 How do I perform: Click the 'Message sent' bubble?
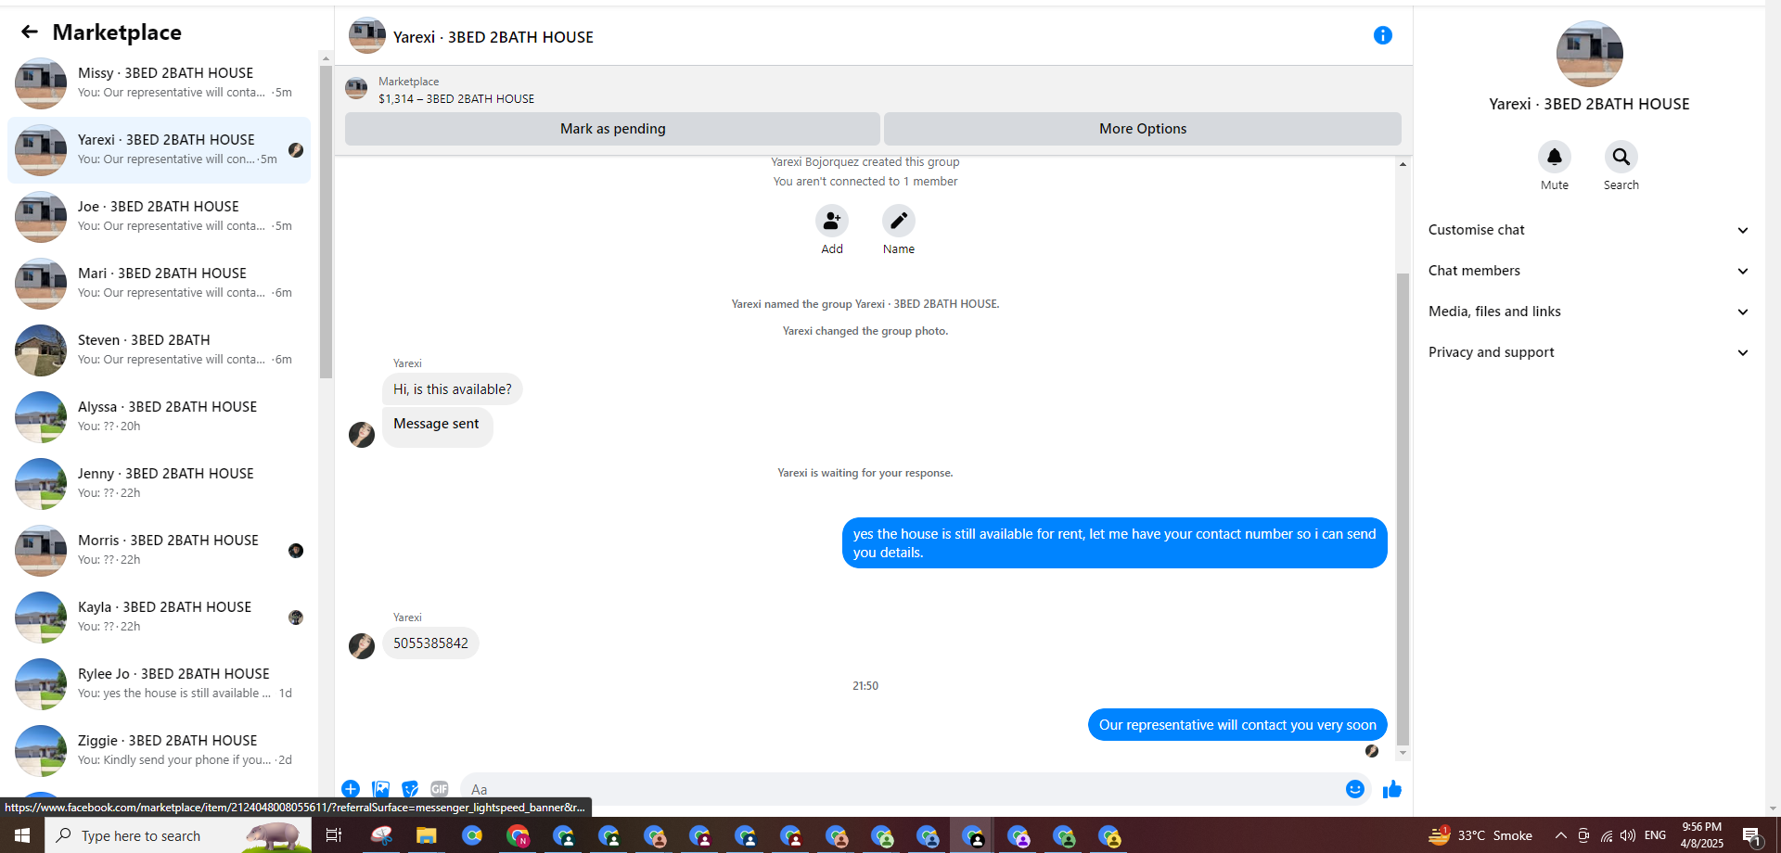point(437,427)
